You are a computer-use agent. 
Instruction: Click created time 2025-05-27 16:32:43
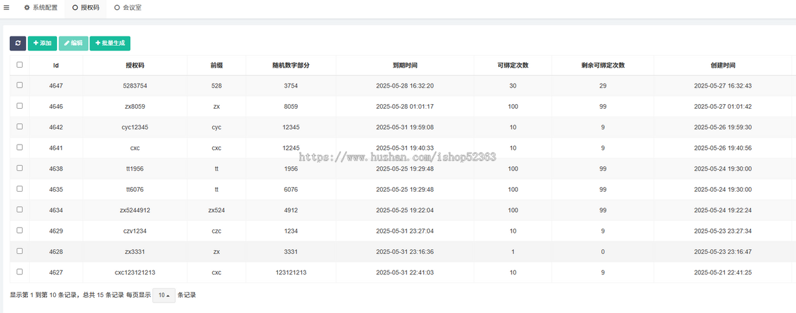pos(722,86)
